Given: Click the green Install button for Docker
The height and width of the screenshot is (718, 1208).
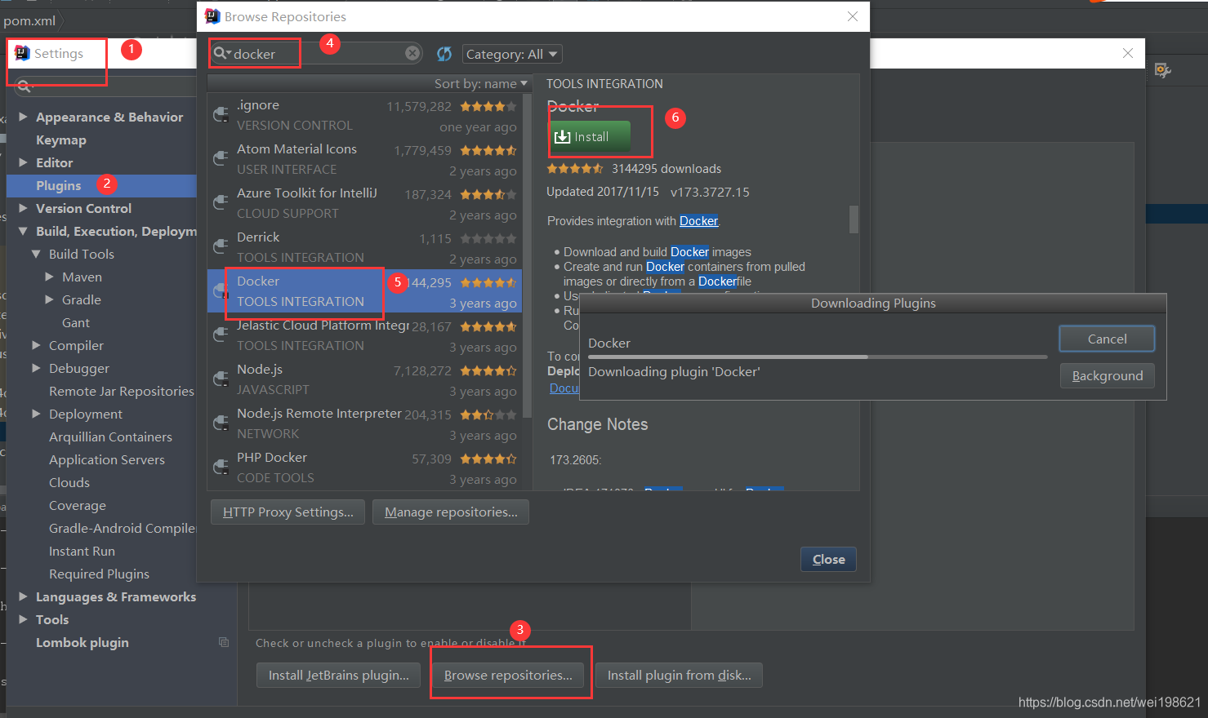Looking at the screenshot, I should 589,136.
